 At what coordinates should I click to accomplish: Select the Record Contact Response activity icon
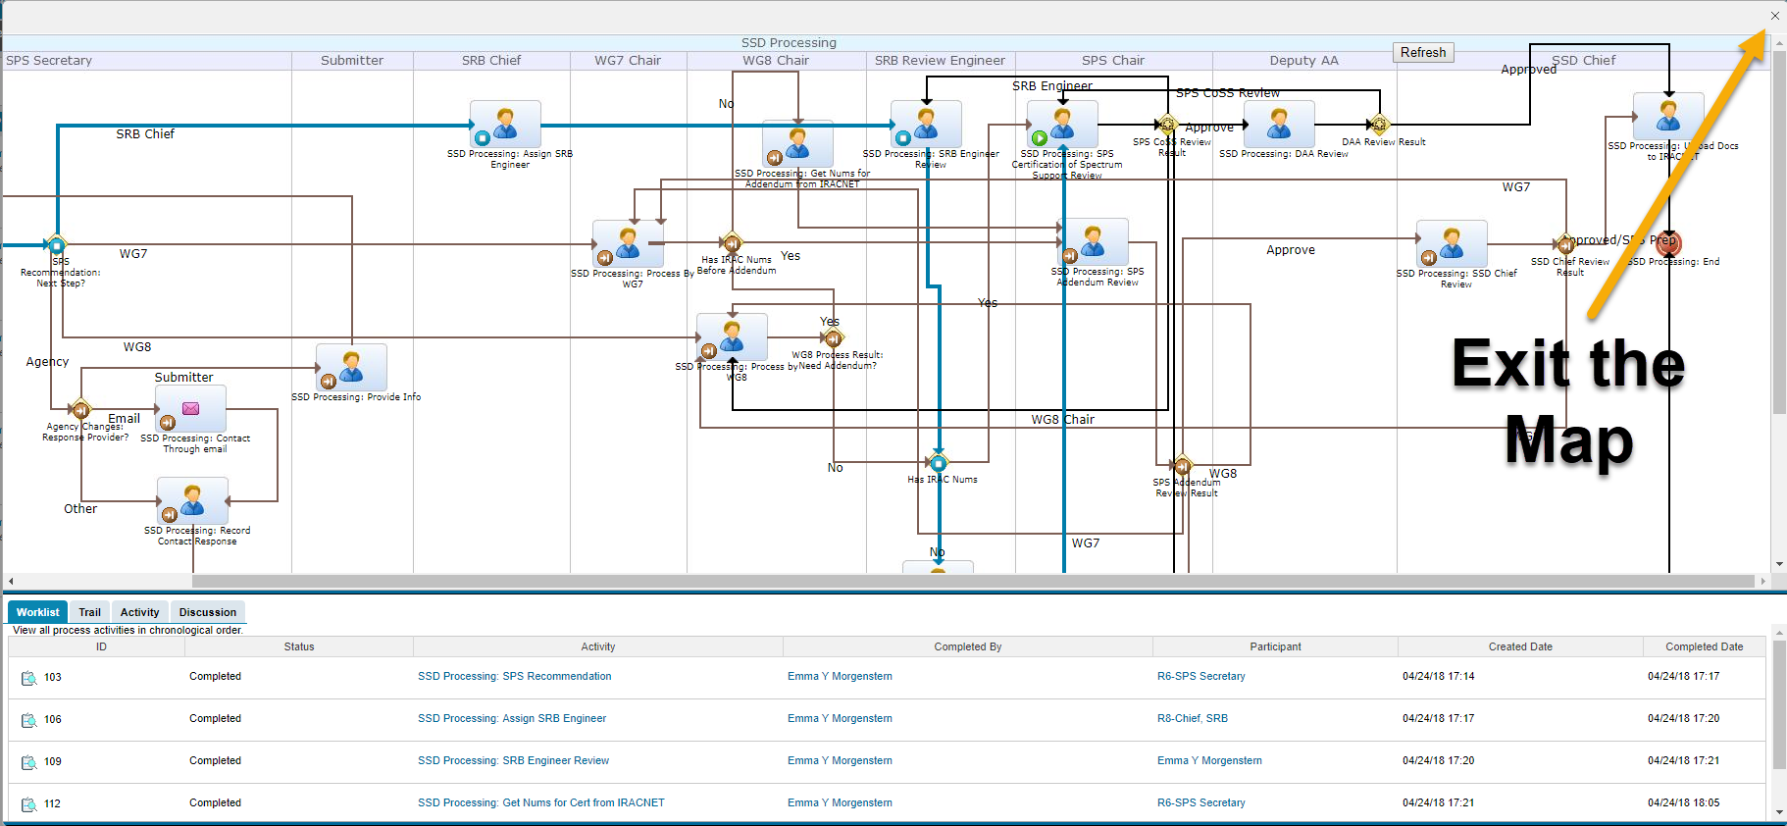pyautogui.click(x=192, y=500)
